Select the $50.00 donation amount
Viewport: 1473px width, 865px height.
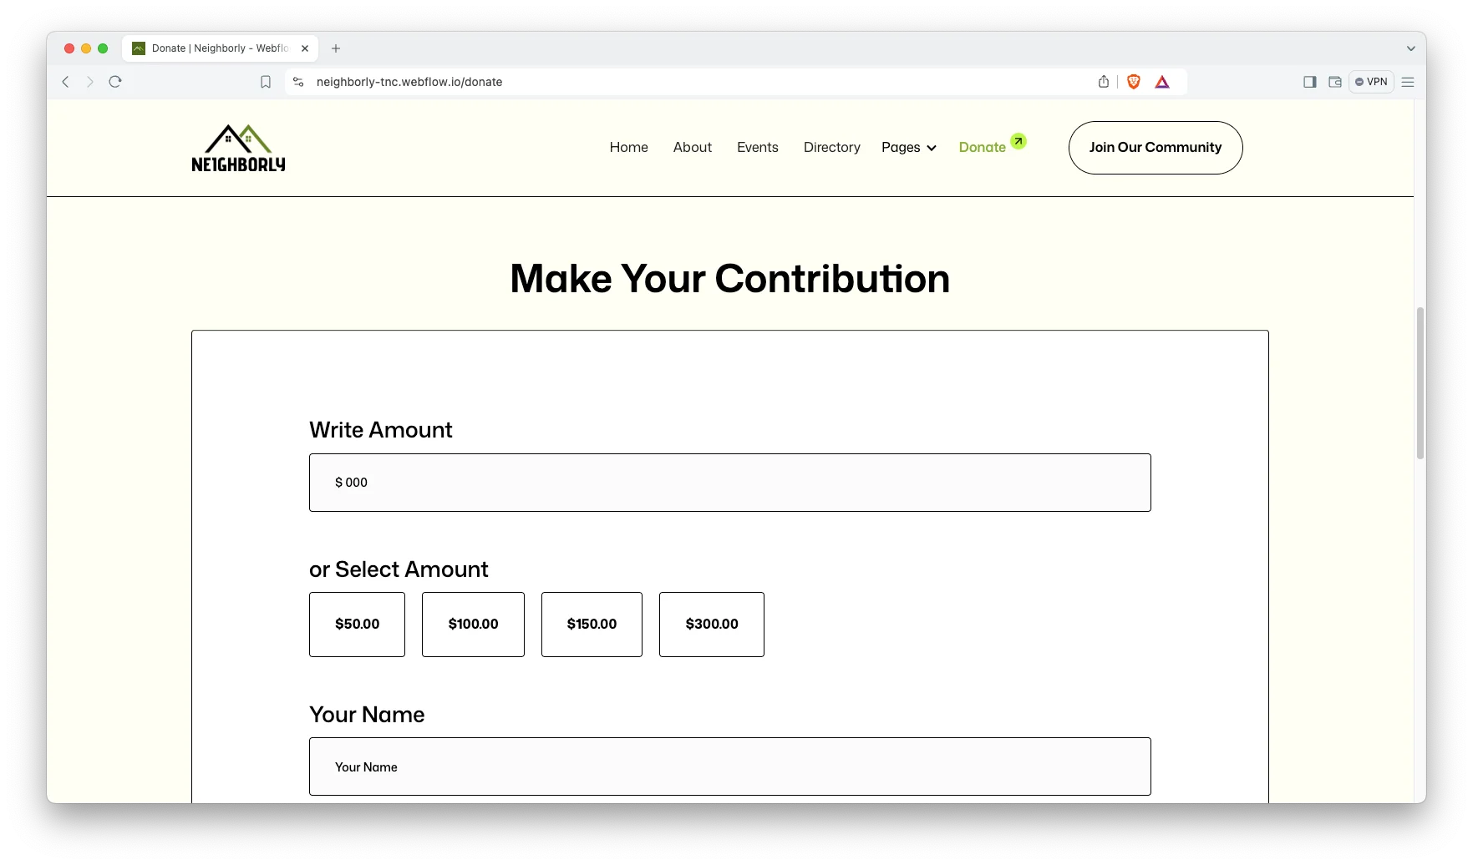357,625
